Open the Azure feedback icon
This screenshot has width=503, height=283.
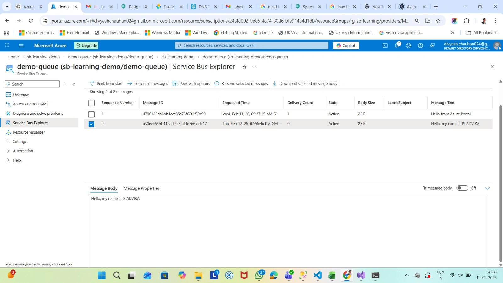point(432,46)
